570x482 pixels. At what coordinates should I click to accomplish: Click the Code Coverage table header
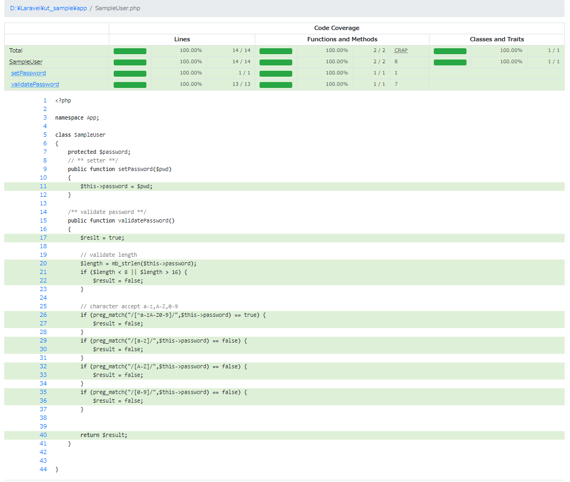tap(337, 28)
